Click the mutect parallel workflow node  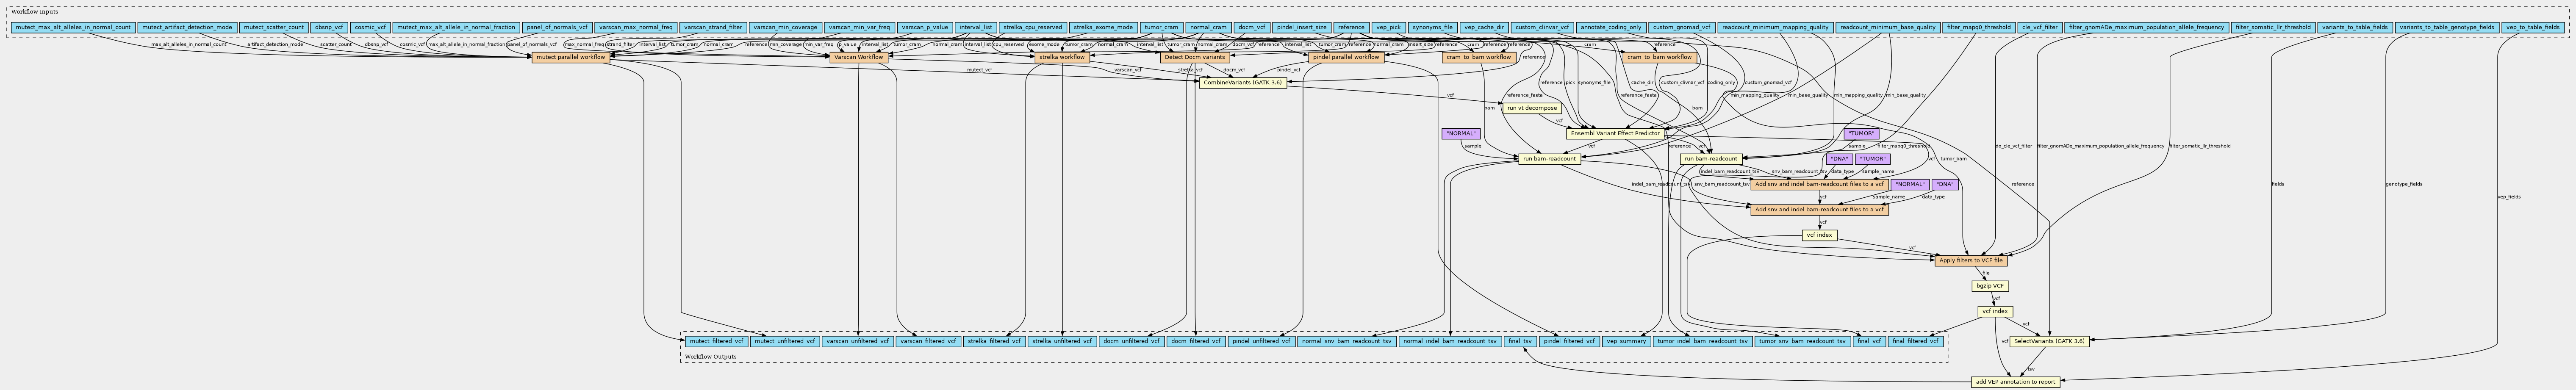[571, 57]
